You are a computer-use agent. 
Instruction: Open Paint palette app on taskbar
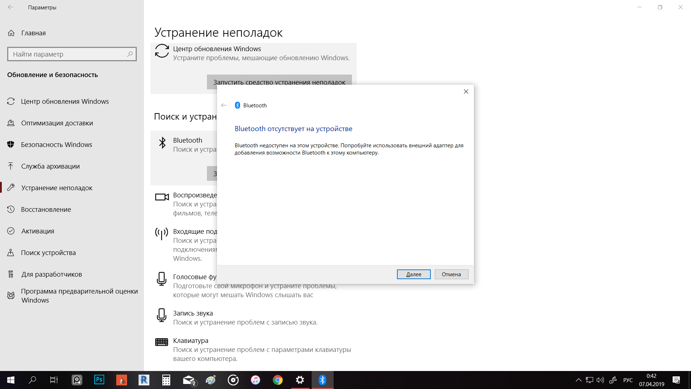click(211, 380)
